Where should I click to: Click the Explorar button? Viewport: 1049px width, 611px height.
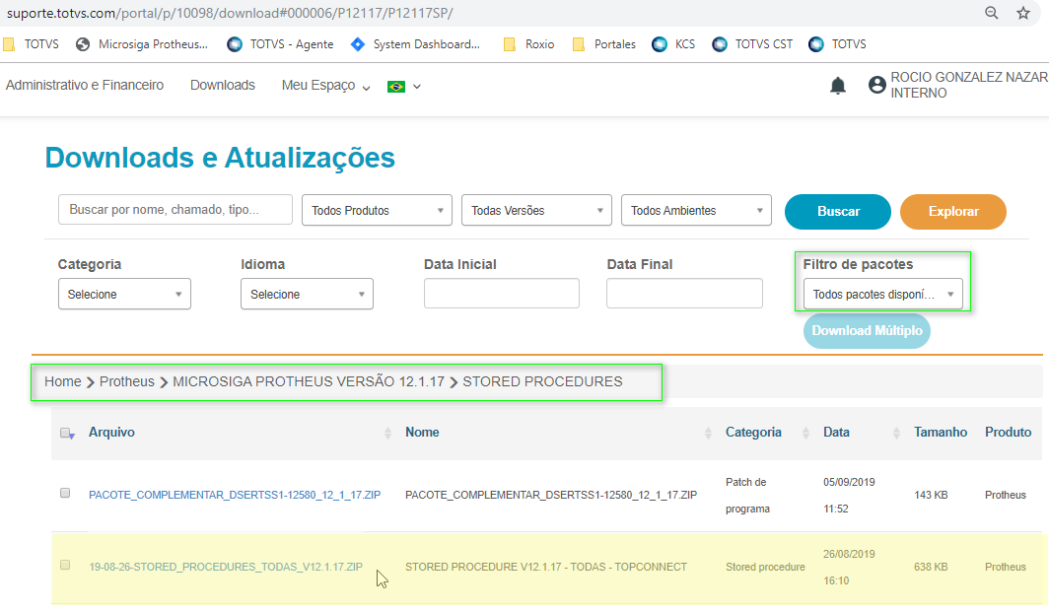click(x=953, y=211)
